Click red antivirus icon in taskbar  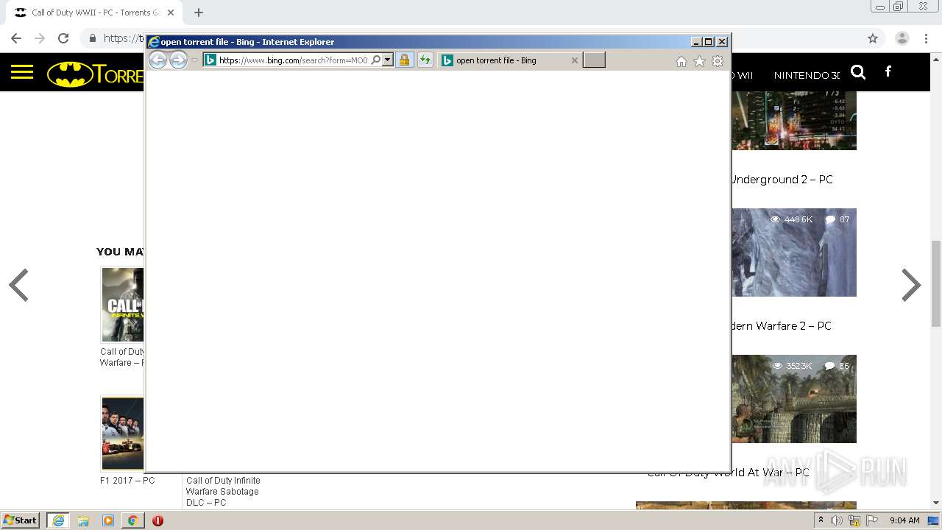tap(157, 520)
